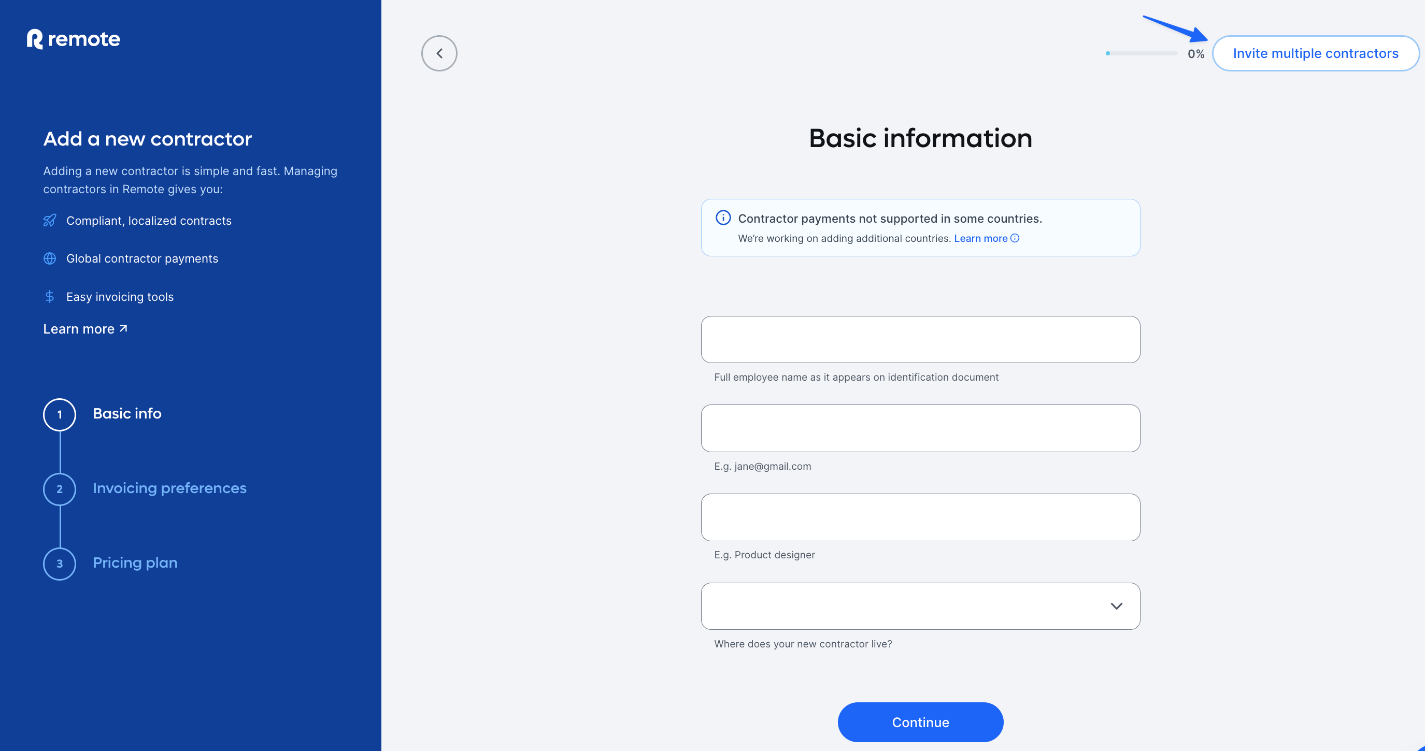
Task: Click the 0% progress bar
Action: point(1142,54)
